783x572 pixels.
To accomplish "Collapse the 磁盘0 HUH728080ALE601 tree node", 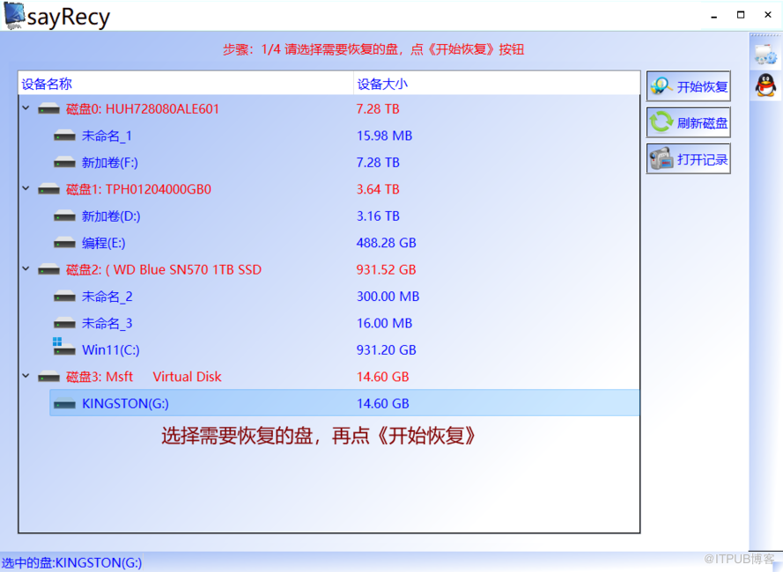I will 26,108.
